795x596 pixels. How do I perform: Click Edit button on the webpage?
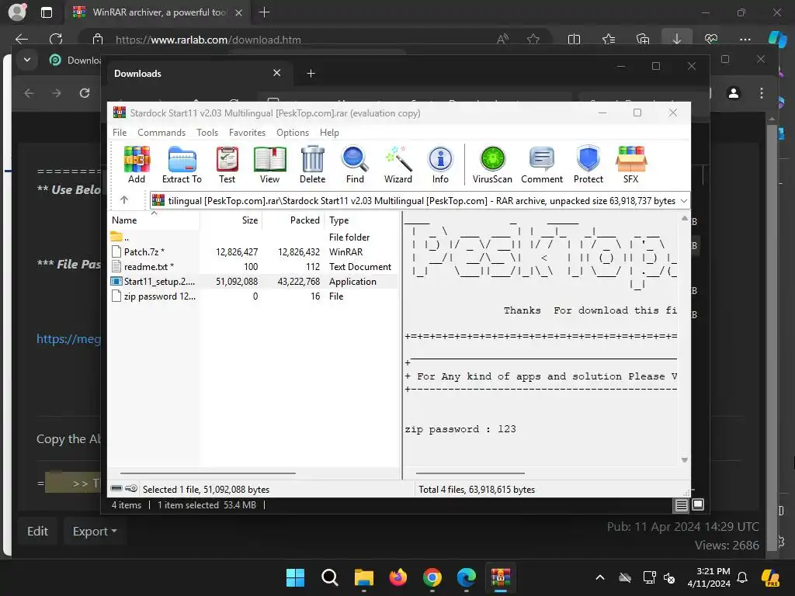(x=37, y=531)
